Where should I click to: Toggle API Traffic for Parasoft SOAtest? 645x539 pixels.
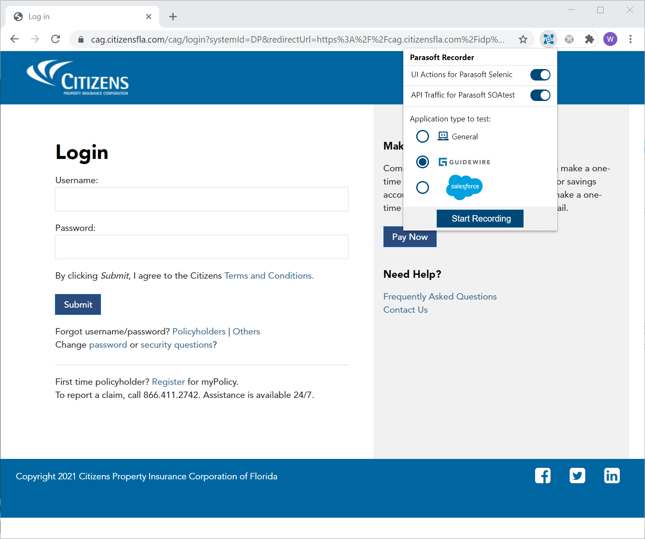540,95
